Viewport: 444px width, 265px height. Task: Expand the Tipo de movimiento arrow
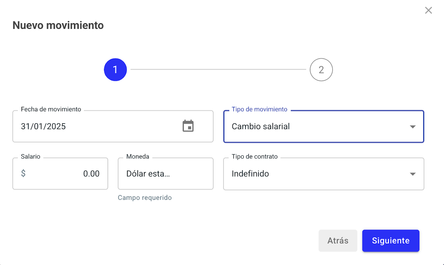[x=412, y=127]
